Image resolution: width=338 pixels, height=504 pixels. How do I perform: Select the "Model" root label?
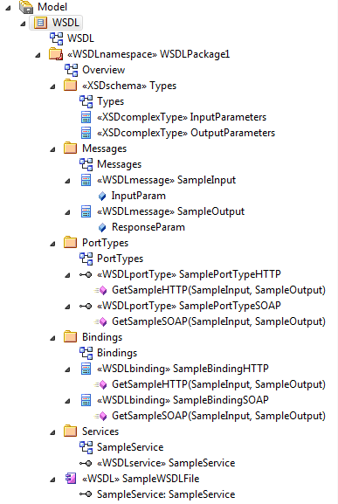pos(52,7)
